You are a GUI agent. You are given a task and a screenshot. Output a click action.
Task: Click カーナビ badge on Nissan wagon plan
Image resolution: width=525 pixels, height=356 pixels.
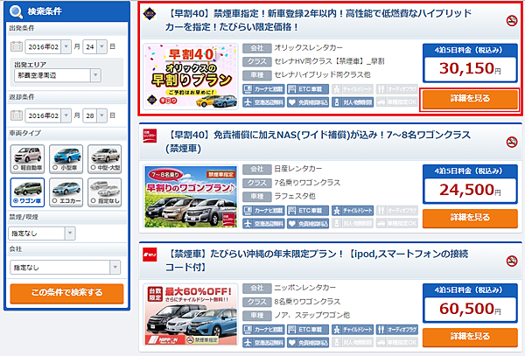[x=263, y=211]
